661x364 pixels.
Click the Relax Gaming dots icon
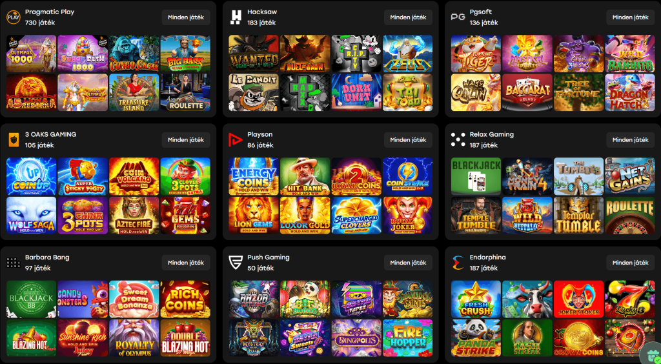coord(458,140)
